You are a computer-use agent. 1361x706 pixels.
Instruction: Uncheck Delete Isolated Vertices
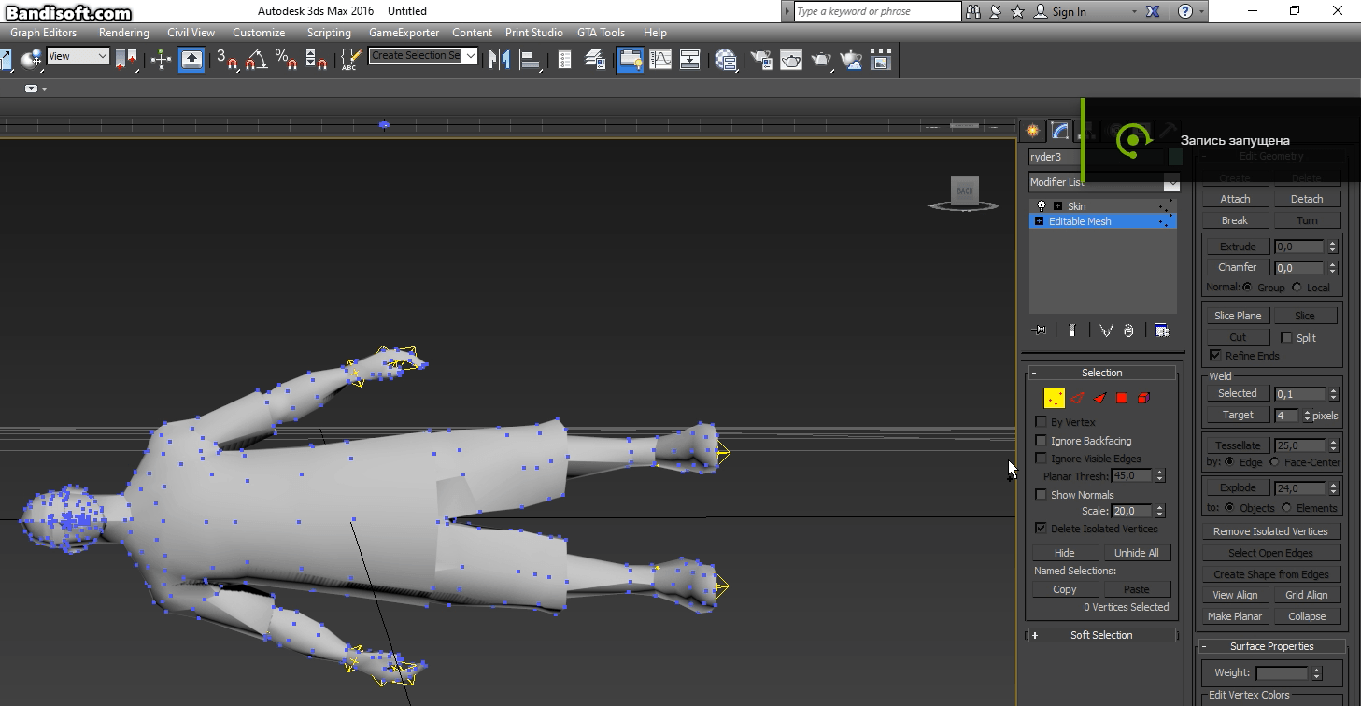point(1041,529)
